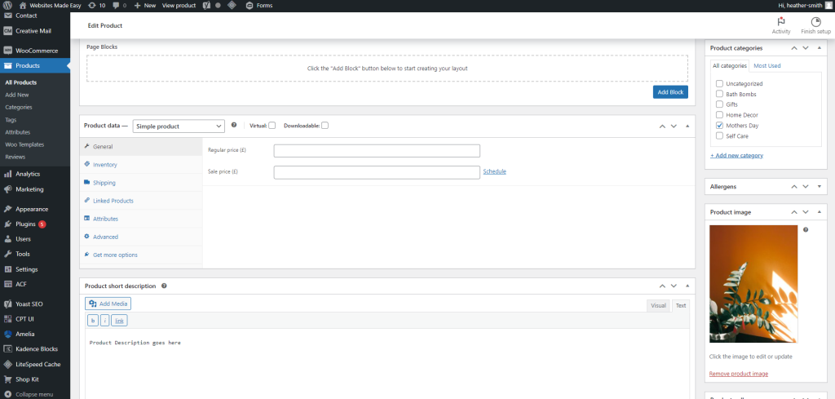Toggle the Allergens panel collapse arrow
The width and height of the screenshot is (835, 399).
[820, 187]
